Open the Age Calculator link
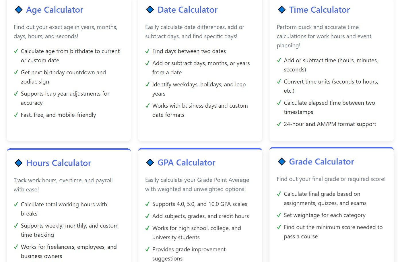 55,10
